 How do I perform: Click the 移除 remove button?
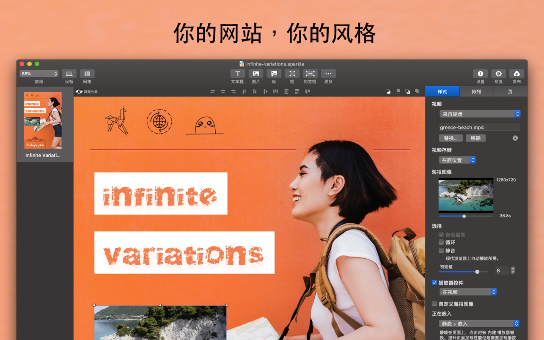coord(476,138)
